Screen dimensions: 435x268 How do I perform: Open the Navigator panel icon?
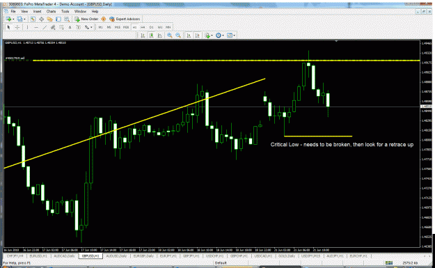tap(49, 19)
